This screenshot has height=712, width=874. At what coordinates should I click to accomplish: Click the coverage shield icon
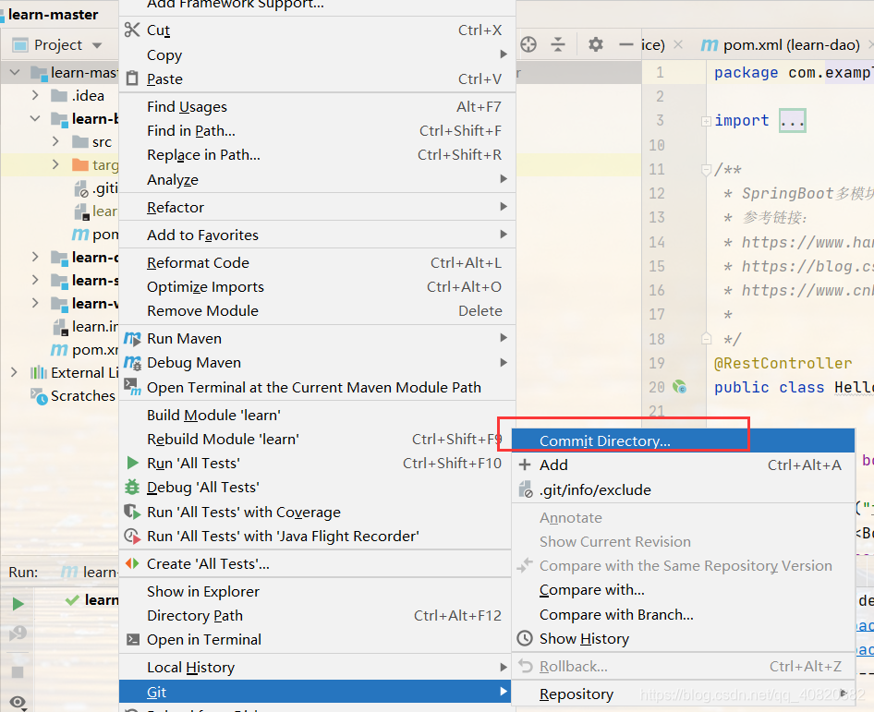coord(132,512)
